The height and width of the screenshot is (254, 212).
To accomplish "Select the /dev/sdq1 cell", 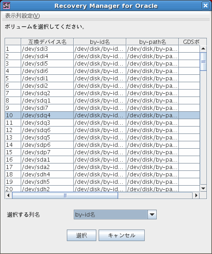I will 47,101.
